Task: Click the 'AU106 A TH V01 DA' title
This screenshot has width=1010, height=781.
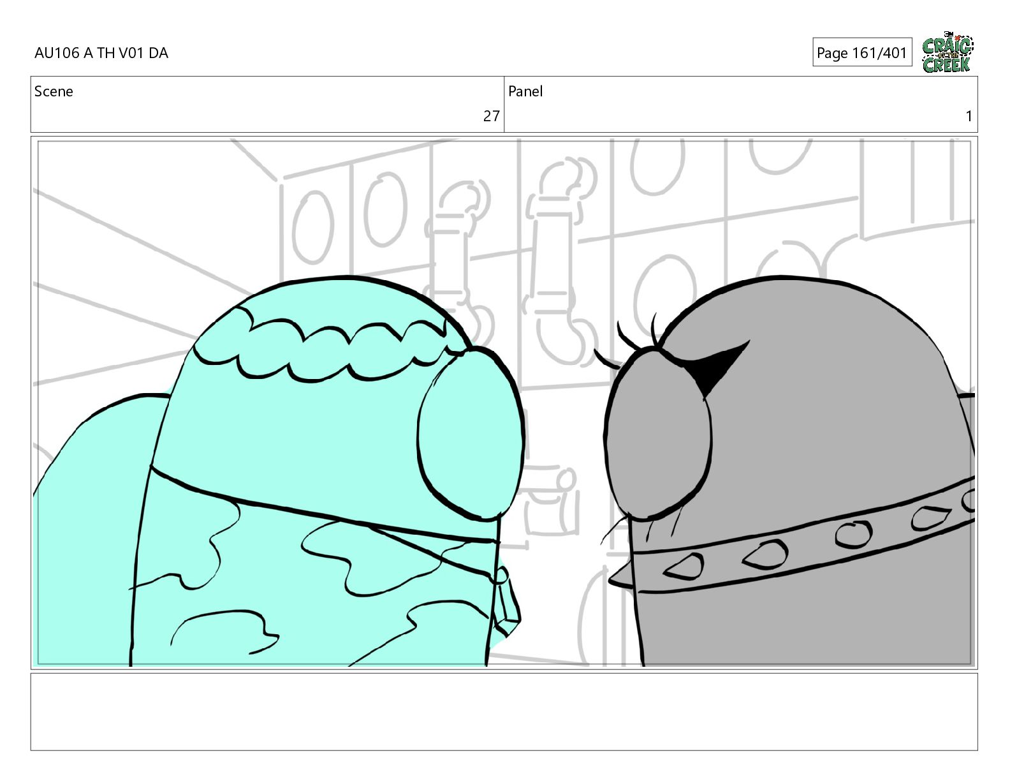Action: (101, 53)
